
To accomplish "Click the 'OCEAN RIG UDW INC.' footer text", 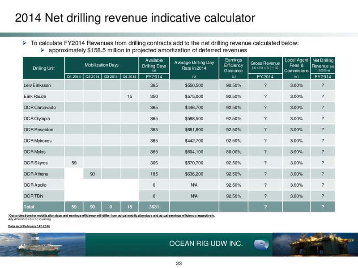I will click(x=206, y=243).
